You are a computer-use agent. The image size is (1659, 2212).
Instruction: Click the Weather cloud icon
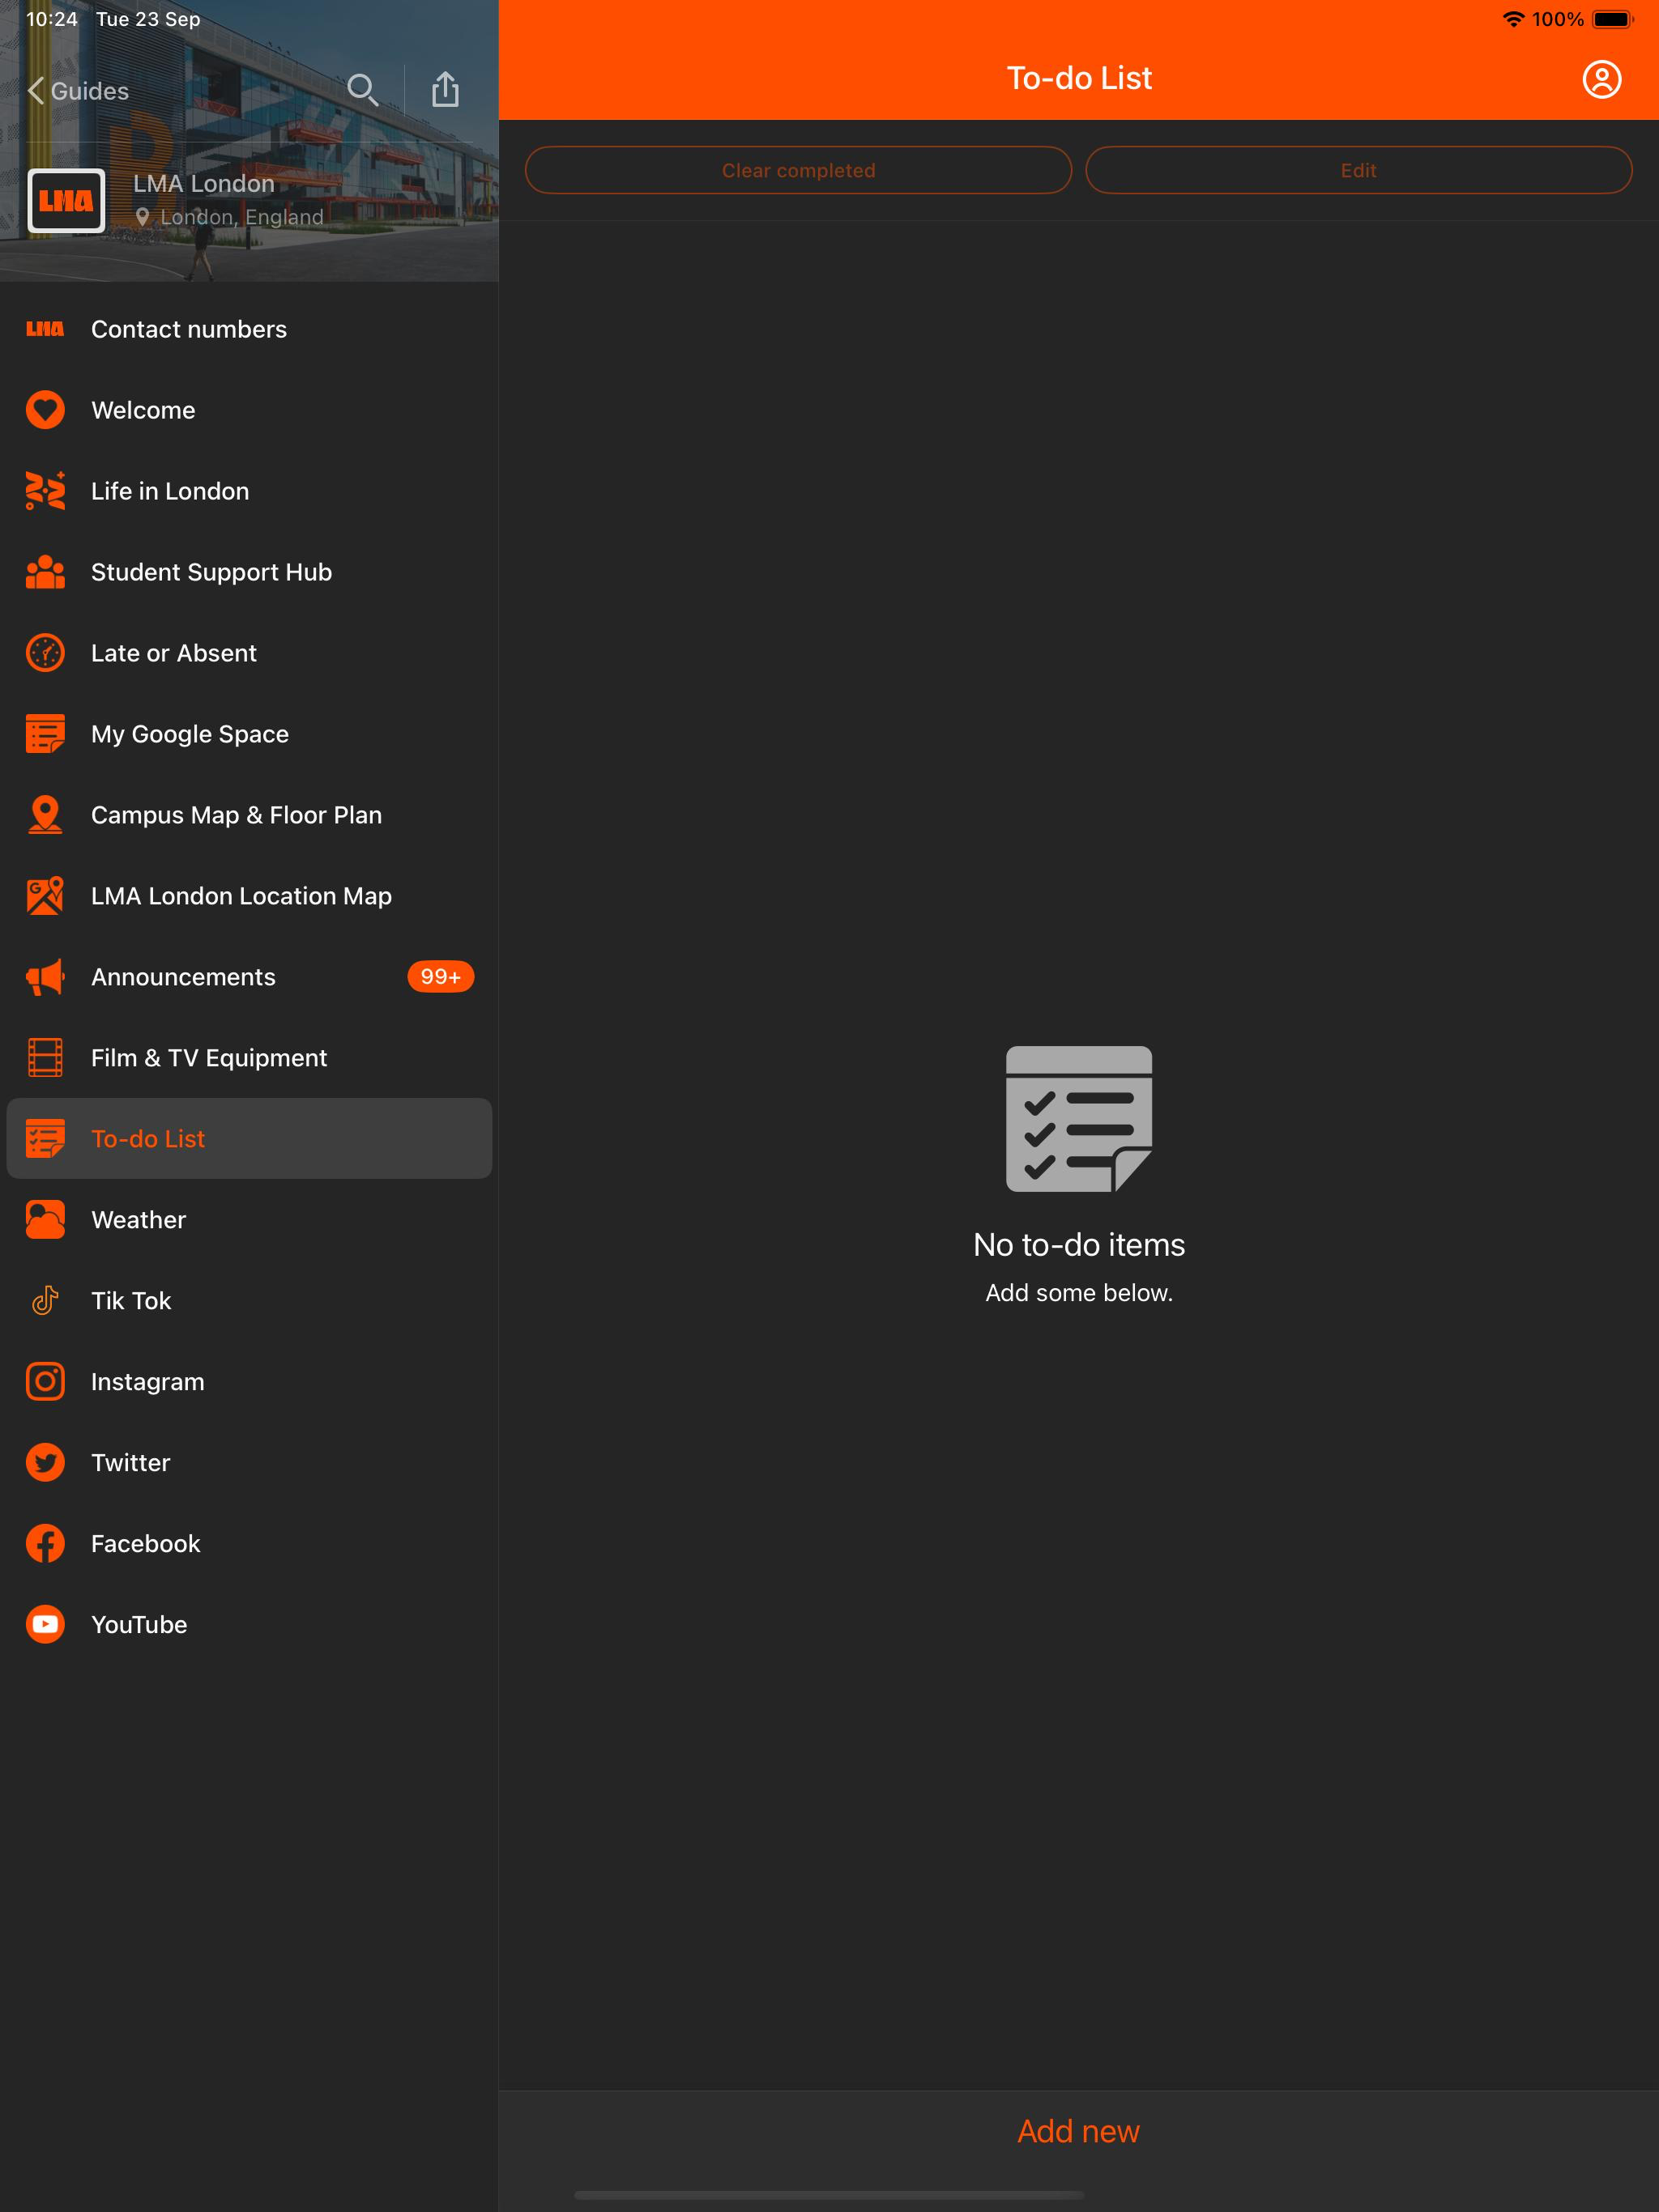coord(45,1220)
